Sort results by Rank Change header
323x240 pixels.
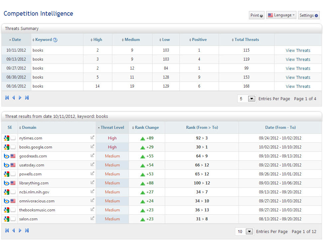point(147,127)
